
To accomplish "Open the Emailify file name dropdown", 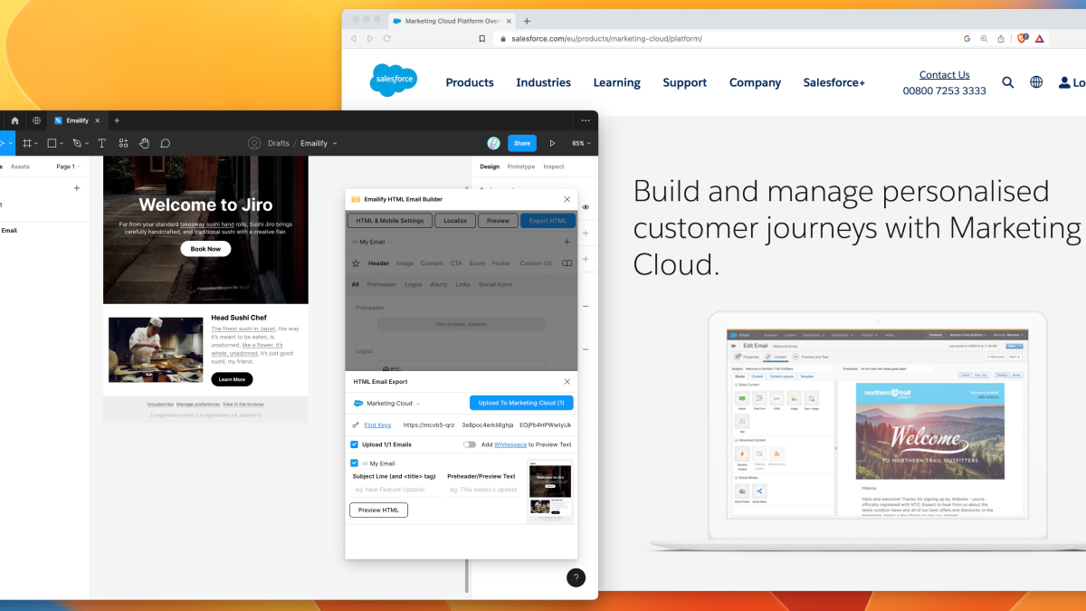I will 319,143.
